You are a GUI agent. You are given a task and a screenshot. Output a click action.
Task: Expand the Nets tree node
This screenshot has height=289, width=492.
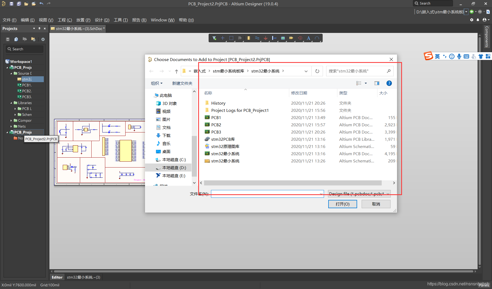pyautogui.click(x=11, y=126)
